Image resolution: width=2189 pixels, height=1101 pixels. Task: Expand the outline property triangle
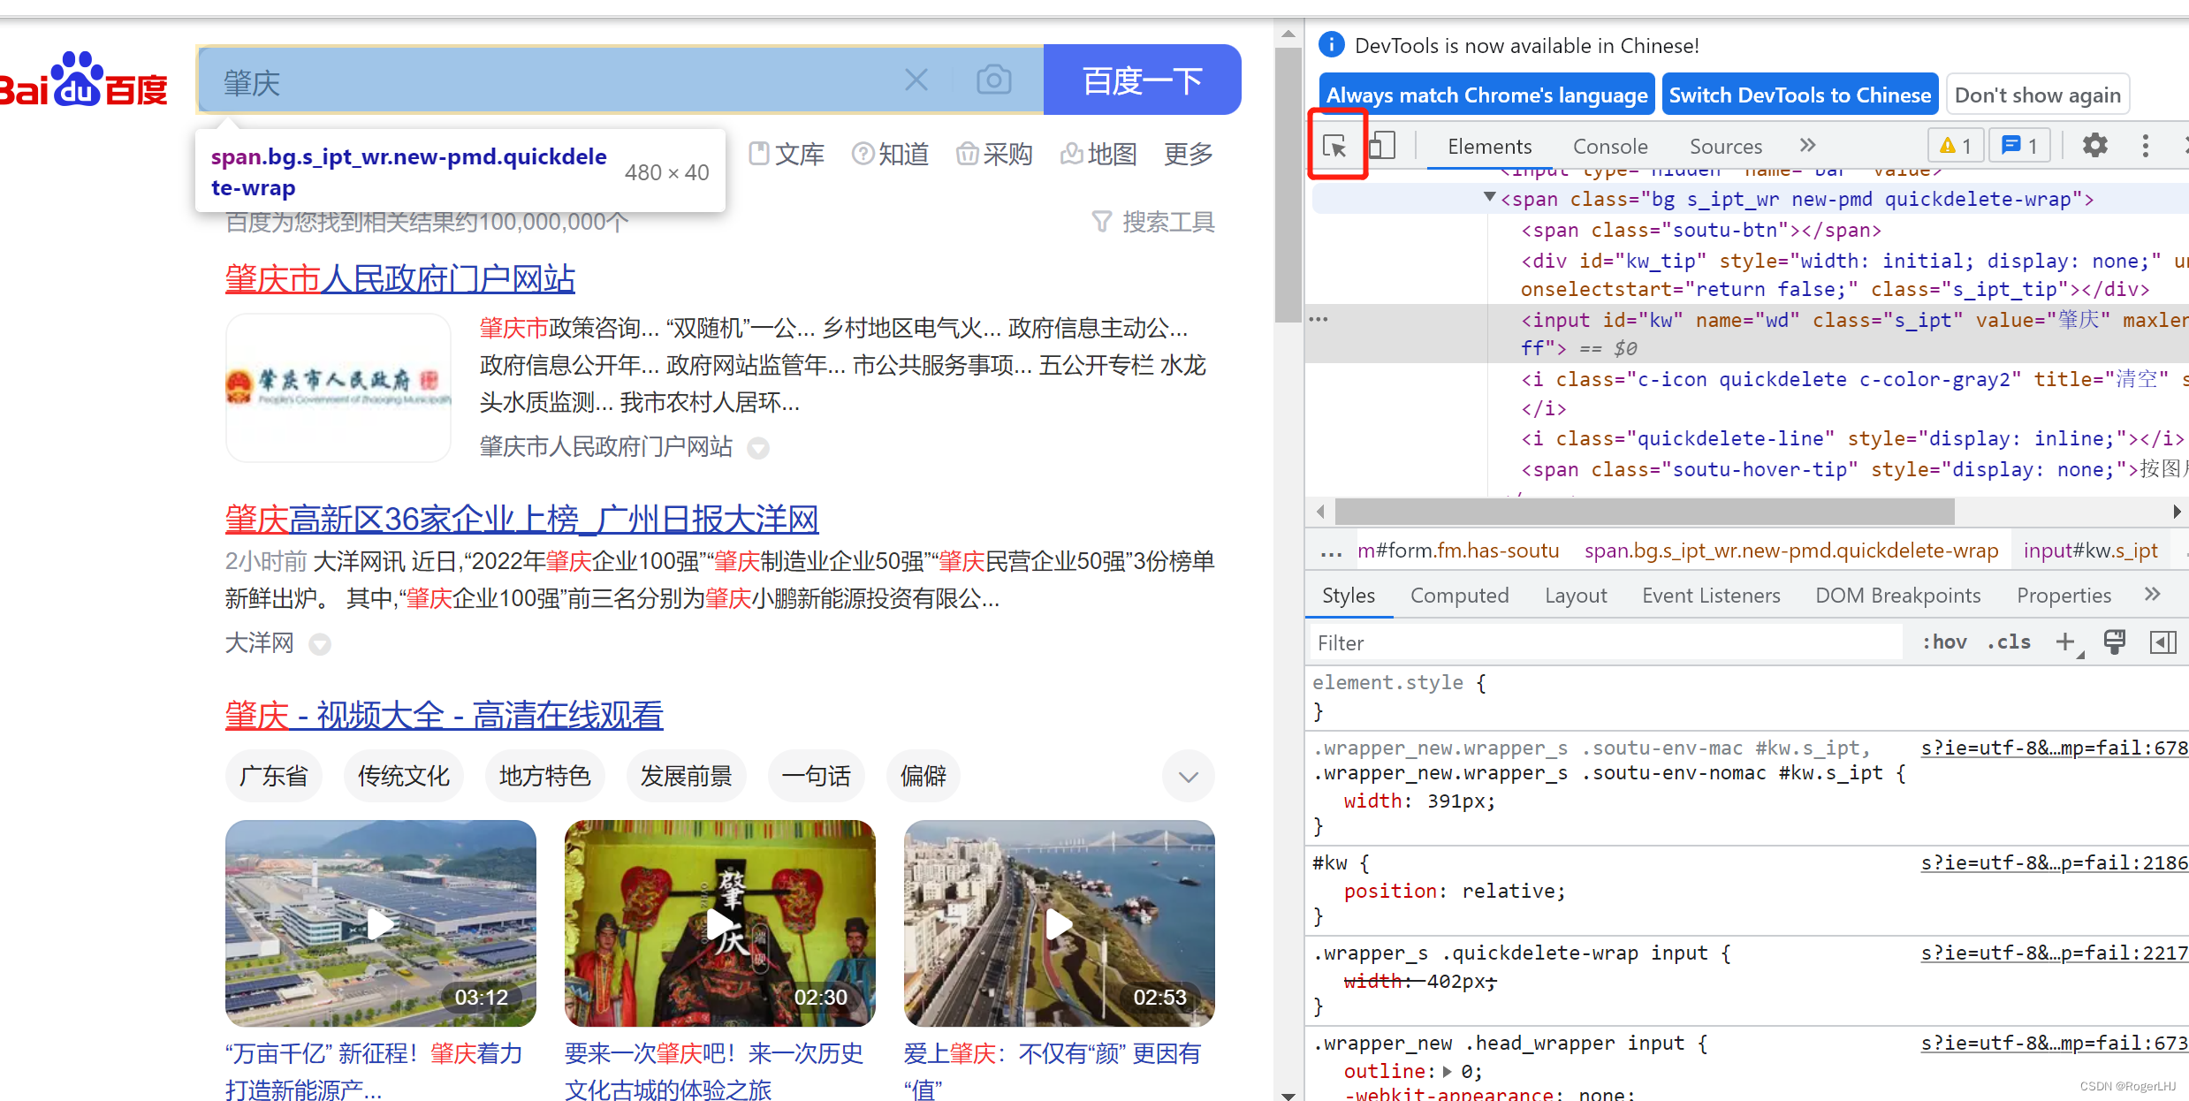click(1447, 1071)
